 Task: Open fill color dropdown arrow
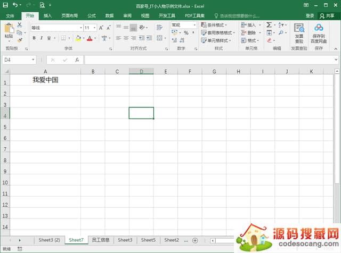(84, 38)
